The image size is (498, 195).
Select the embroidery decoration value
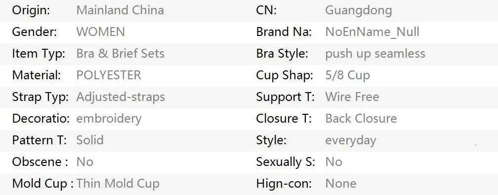pos(109,119)
